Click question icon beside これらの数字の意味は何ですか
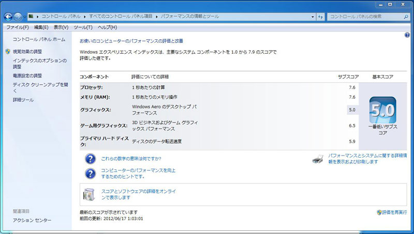Image resolution: width=414 pixels, height=234 pixels. (x=90, y=159)
